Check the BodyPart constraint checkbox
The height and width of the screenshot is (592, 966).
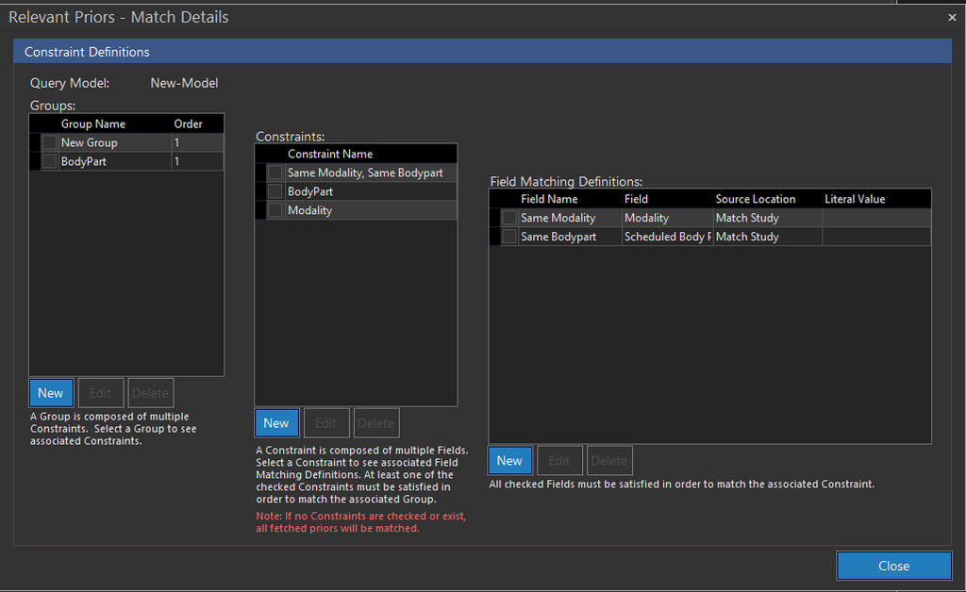275,191
